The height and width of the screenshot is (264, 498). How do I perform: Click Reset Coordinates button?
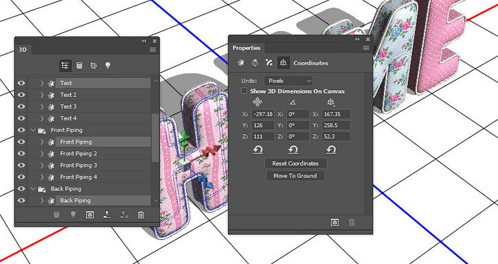click(295, 164)
